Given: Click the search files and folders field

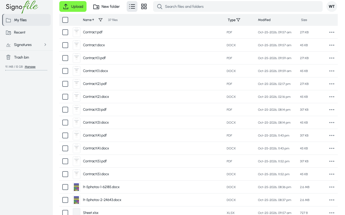Looking at the screenshot, I should pos(238,6).
